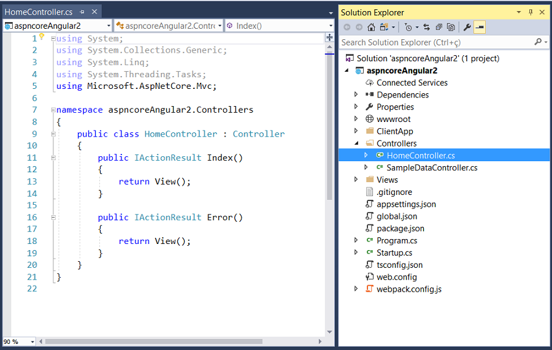Click the vertical scrollbar down arrow
Screen dimensions: 552x350
pyautogui.click(x=329, y=332)
